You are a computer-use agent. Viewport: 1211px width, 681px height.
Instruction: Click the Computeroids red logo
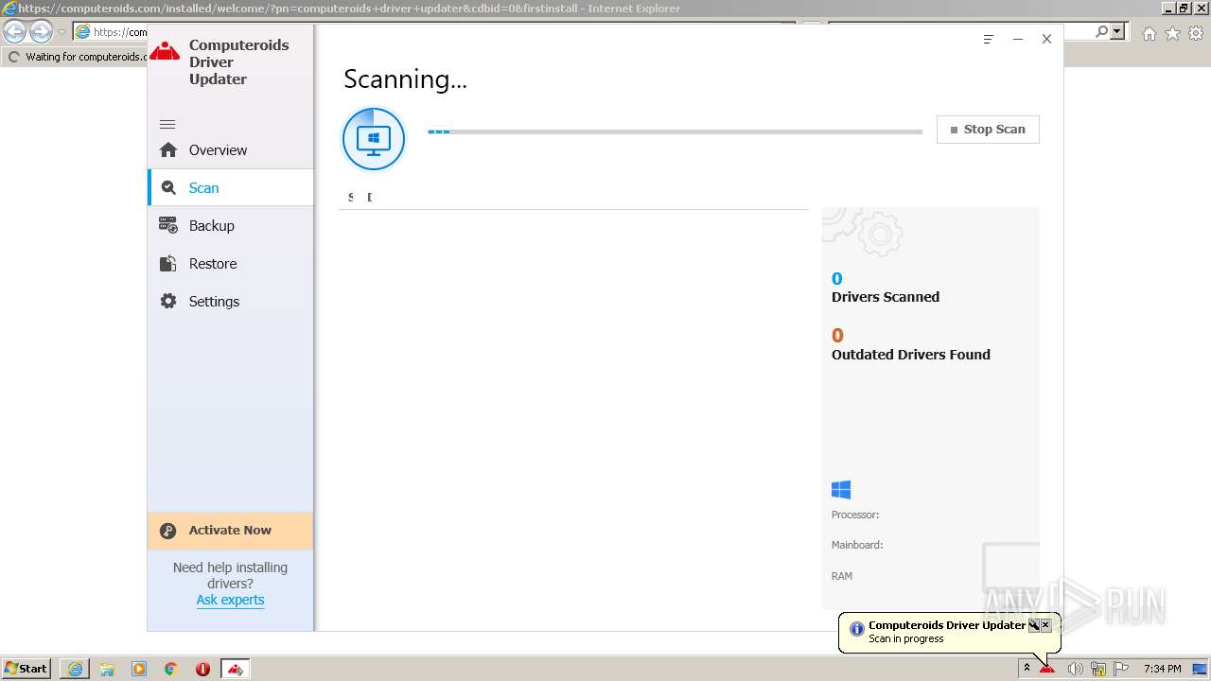(x=165, y=50)
